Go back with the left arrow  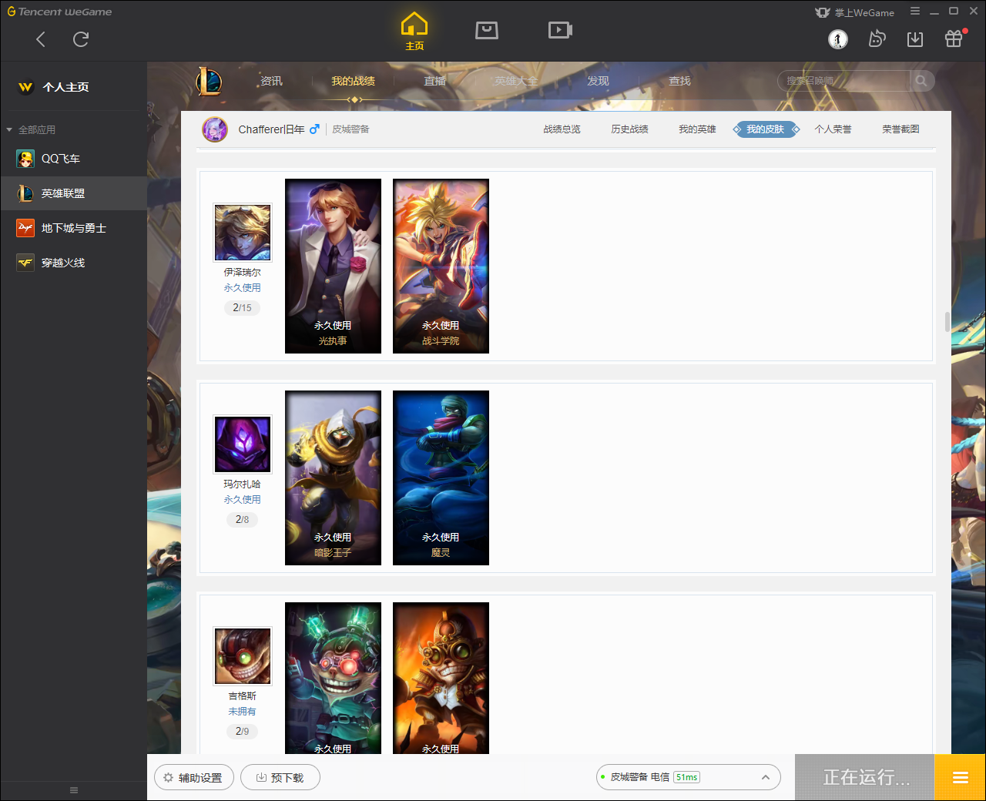(x=41, y=39)
